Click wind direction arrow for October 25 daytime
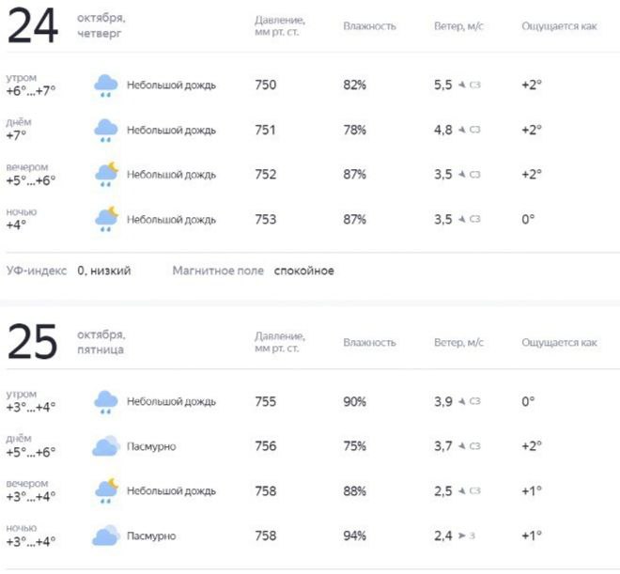This screenshot has height=574, width=620. (462, 447)
